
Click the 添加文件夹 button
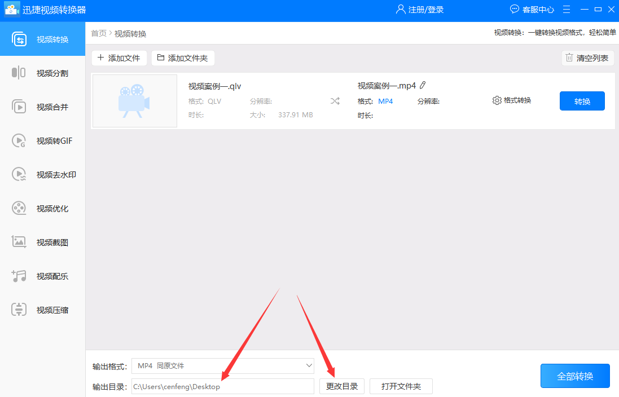[x=183, y=58]
